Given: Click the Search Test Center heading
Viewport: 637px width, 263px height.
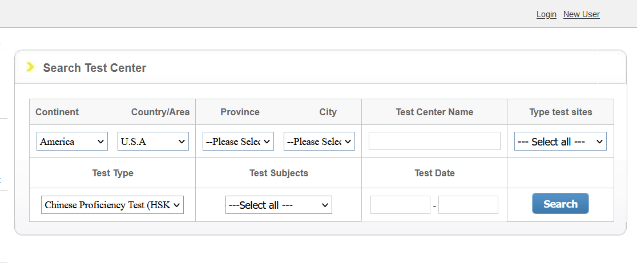Looking at the screenshot, I should coord(95,68).
